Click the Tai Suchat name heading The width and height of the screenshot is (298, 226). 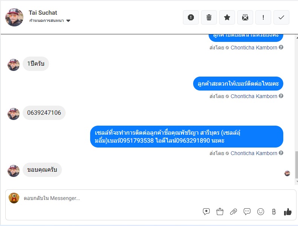click(43, 13)
